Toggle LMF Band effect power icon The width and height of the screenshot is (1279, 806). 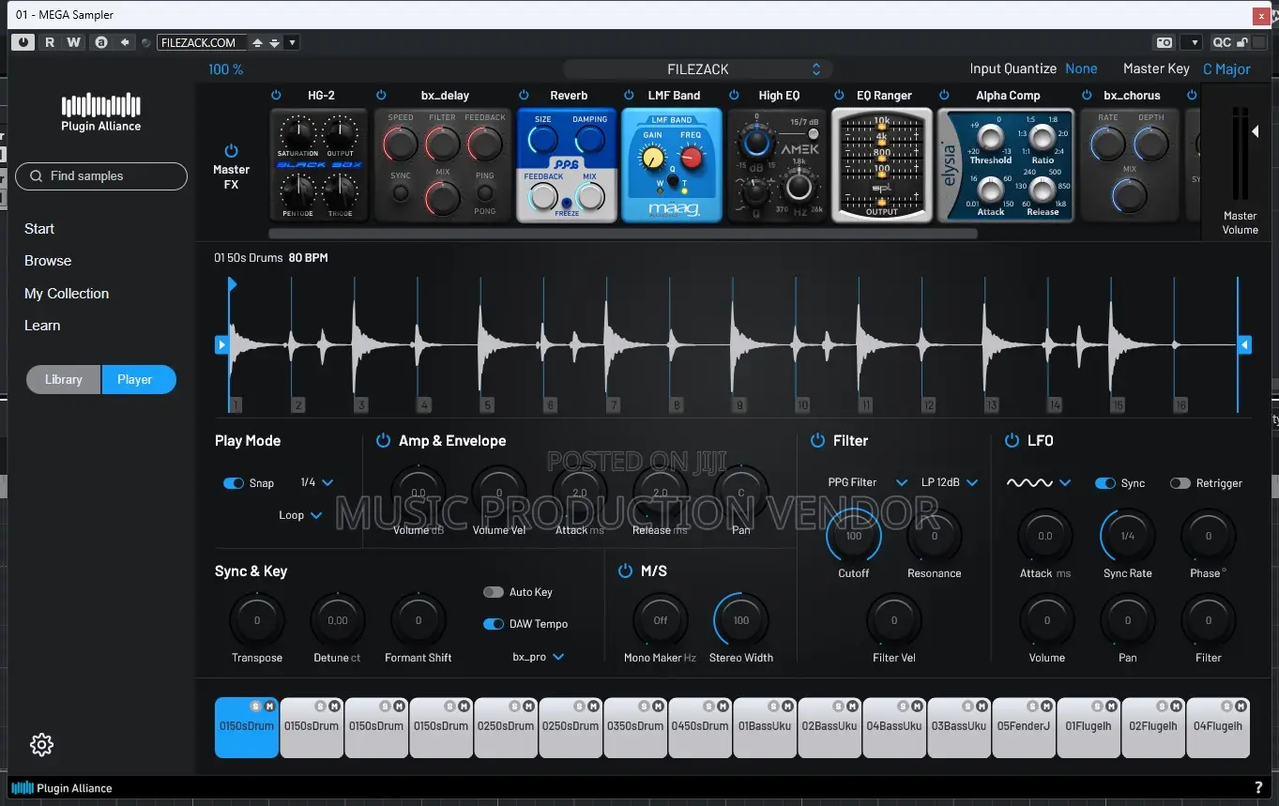(629, 95)
